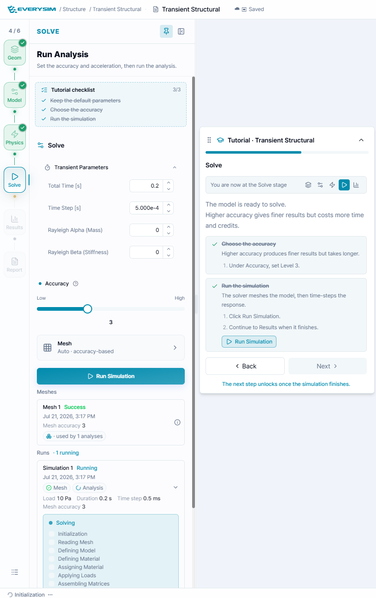
Task: Open the Model stage
Action: pyautogui.click(x=14, y=95)
